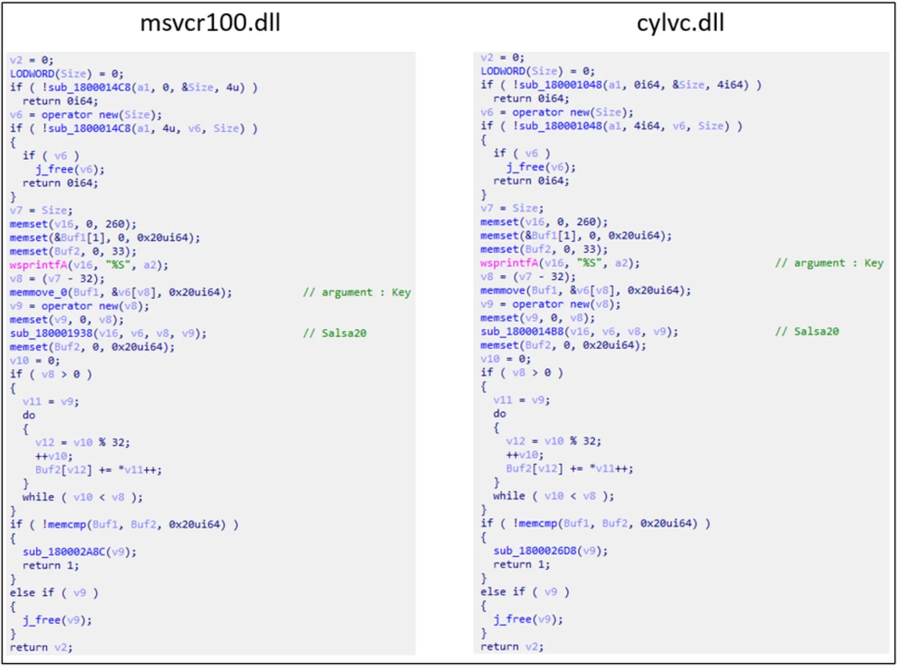
Task: Select the Salsa20 comment in the right pane
Action: click(807, 332)
